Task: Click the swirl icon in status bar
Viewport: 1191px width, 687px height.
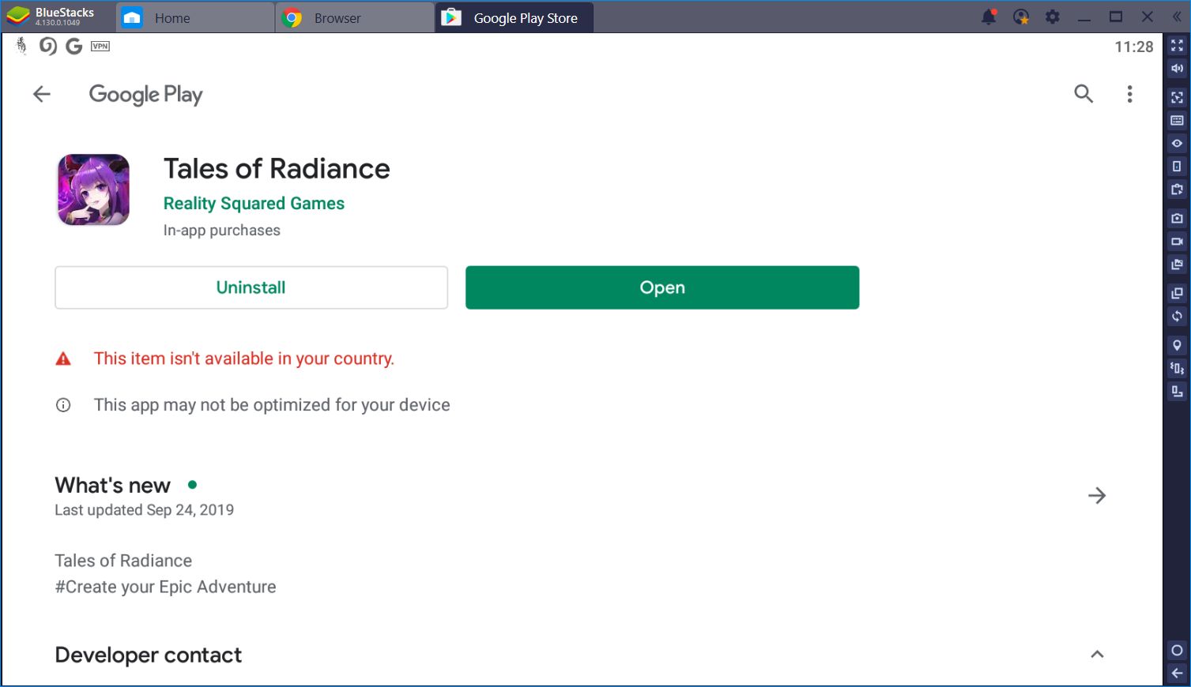Action: (x=48, y=47)
